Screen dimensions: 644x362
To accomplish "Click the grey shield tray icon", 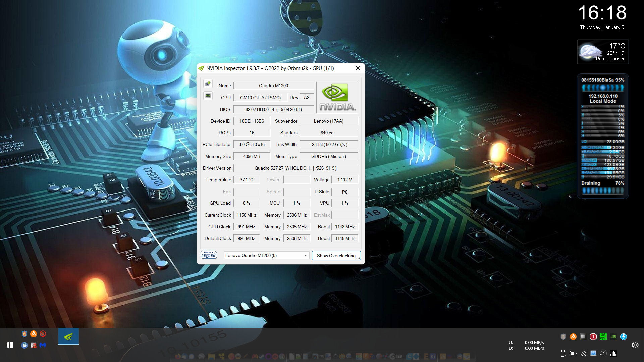I will click(563, 336).
